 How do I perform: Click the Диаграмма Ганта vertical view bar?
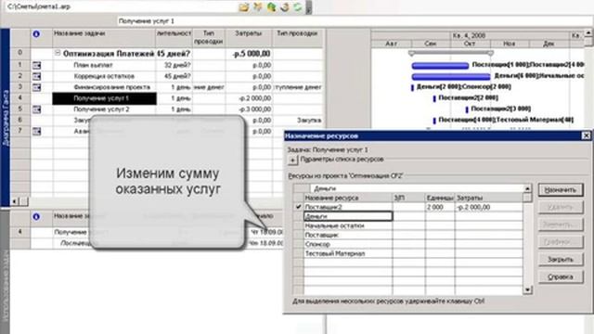(6, 118)
